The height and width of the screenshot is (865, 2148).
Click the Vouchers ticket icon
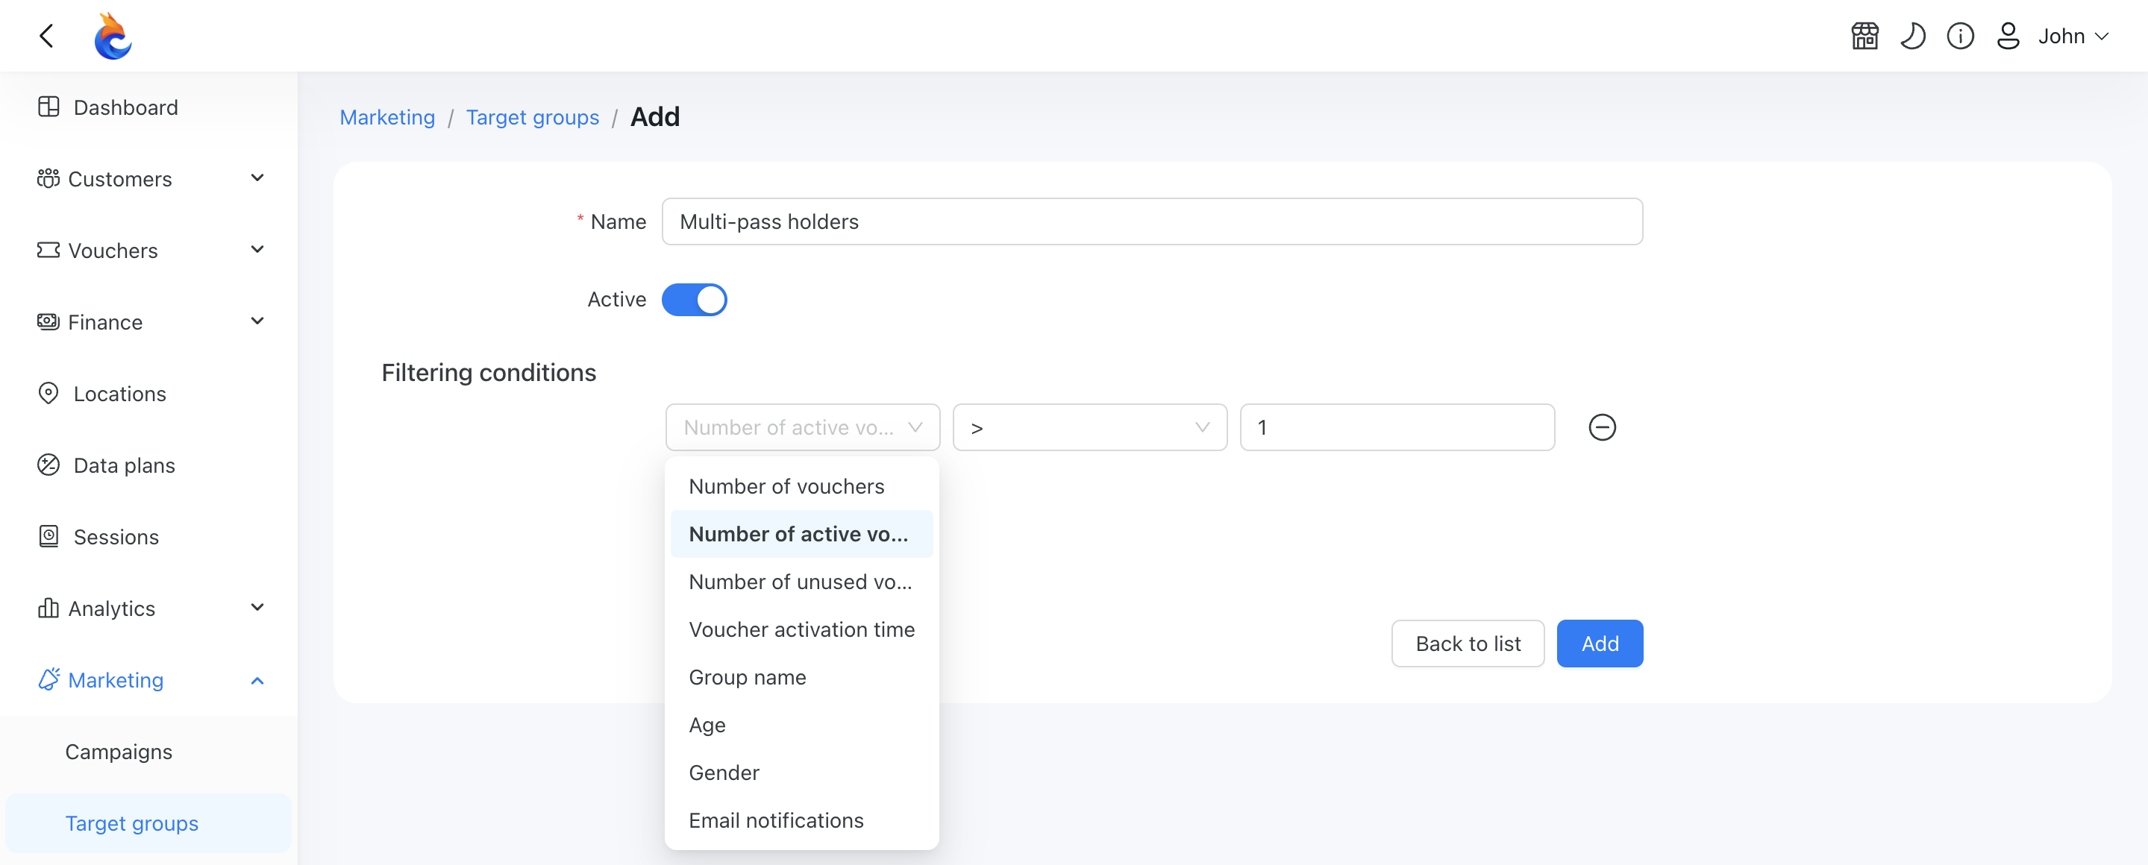(x=48, y=250)
